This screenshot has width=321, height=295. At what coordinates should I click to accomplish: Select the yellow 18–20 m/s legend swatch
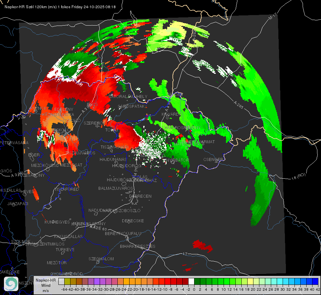251,282
